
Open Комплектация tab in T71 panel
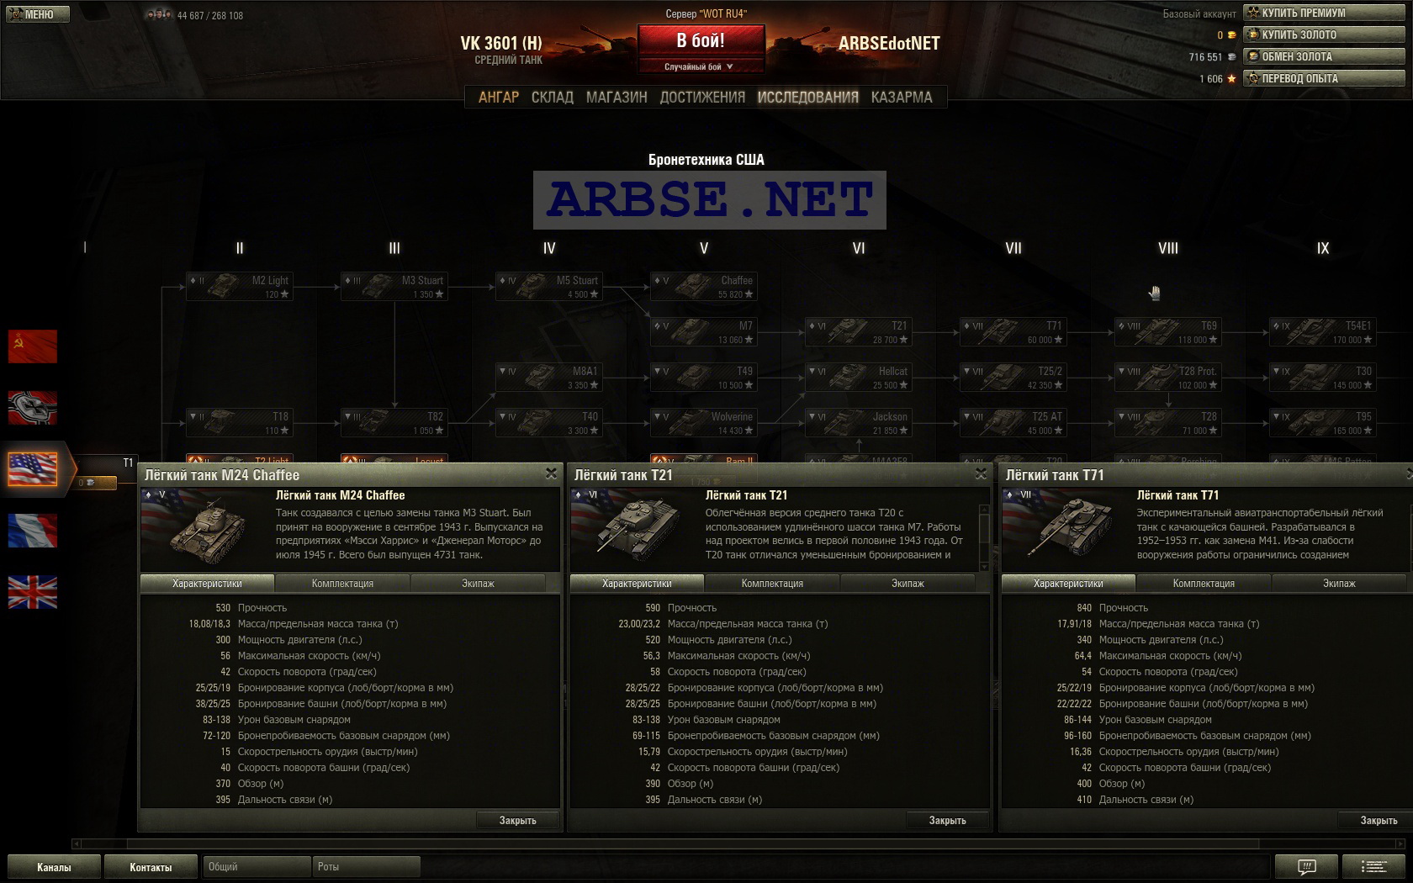coord(1204,584)
